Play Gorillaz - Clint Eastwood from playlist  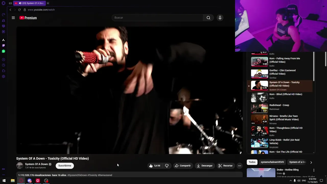(280, 74)
